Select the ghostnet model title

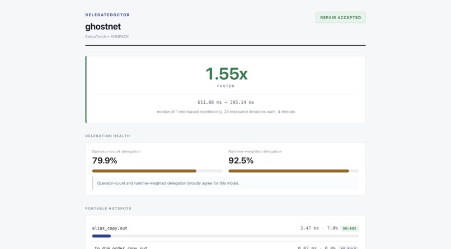point(103,27)
